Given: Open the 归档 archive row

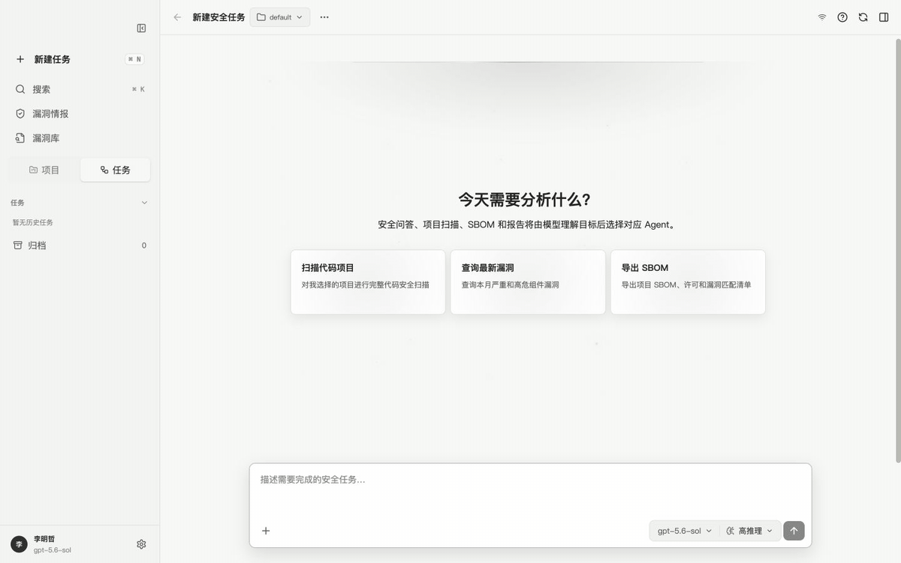Looking at the screenshot, I should click(80, 245).
